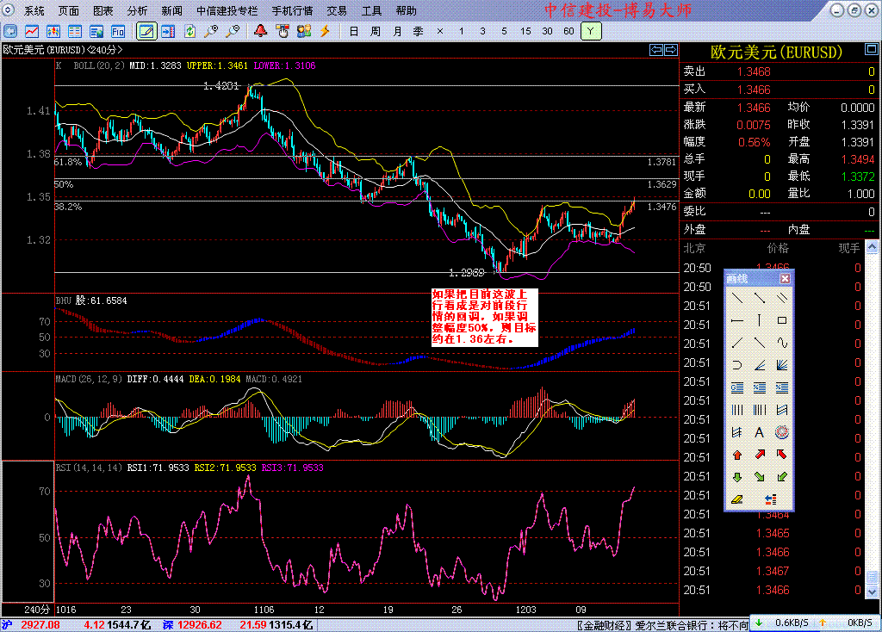Click the 金融财经 news ticker
This screenshot has width=882, height=632.
[662, 625]
